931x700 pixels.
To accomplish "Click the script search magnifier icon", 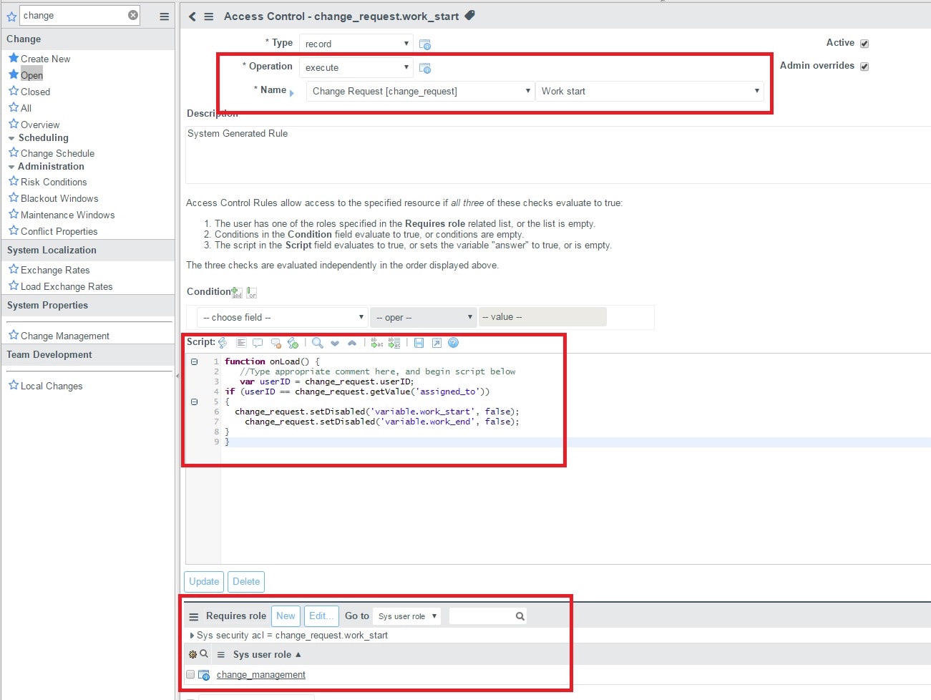I will 318,343.
